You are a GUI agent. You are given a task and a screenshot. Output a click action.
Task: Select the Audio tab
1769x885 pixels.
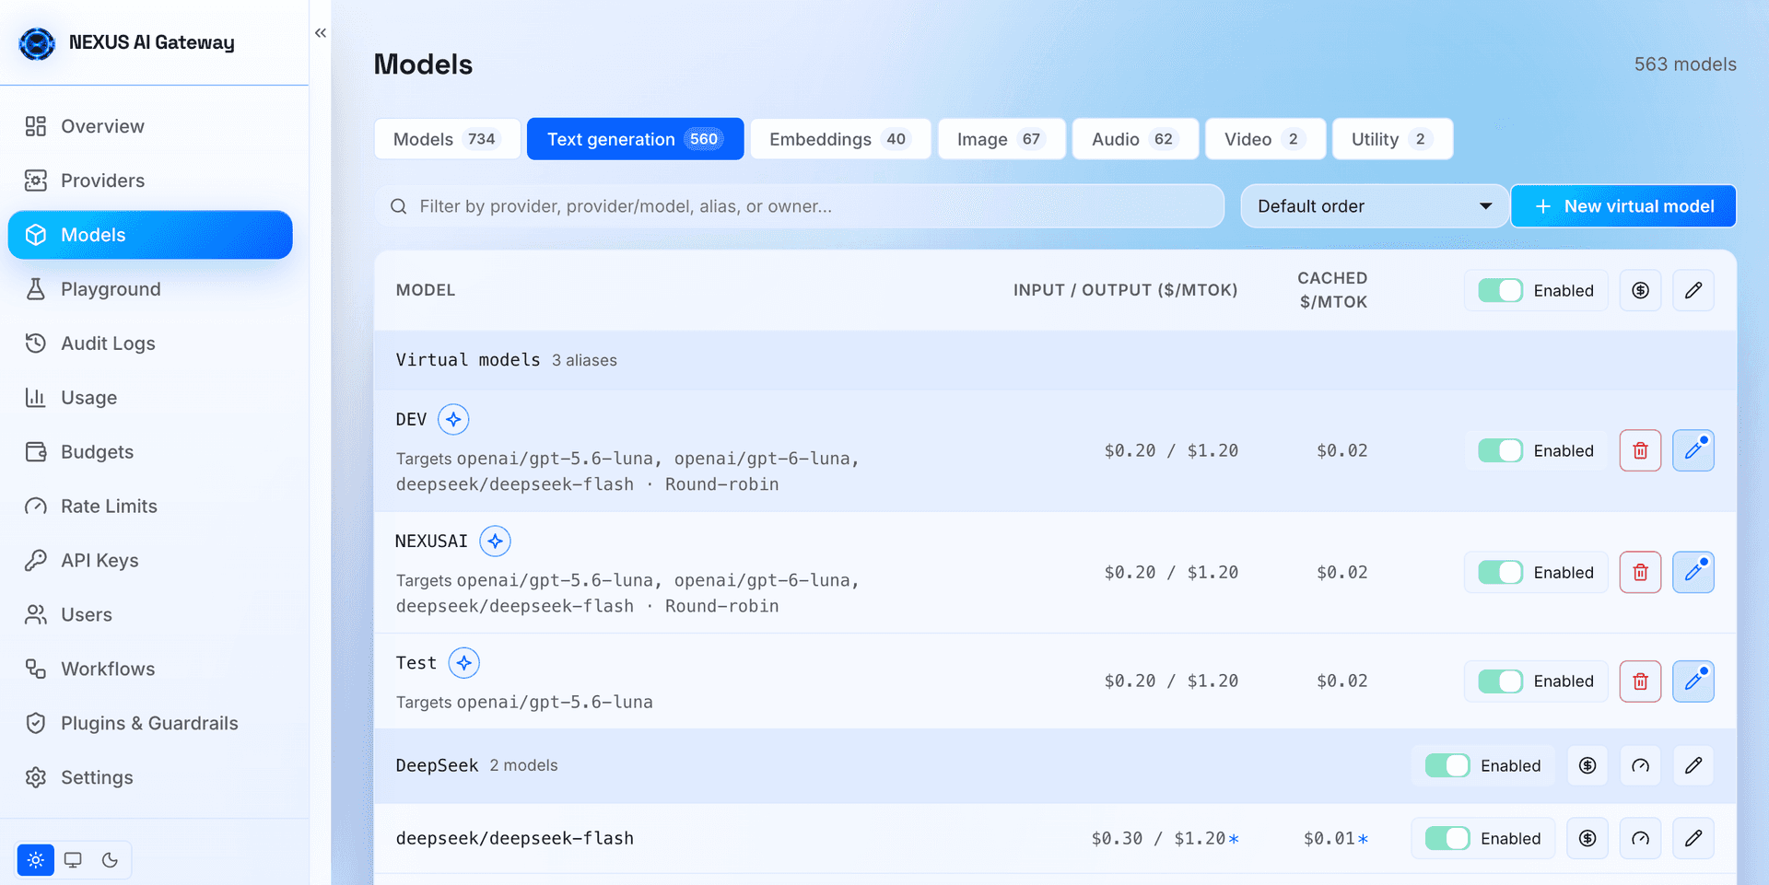(1135, 139)
